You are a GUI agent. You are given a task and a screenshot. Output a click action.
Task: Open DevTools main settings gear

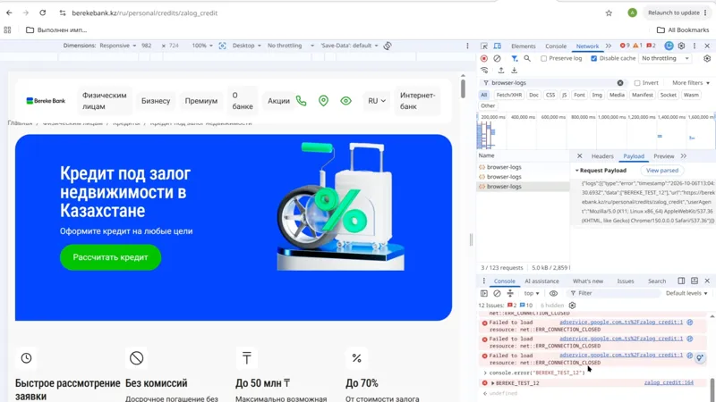click(x=681, y=46)
